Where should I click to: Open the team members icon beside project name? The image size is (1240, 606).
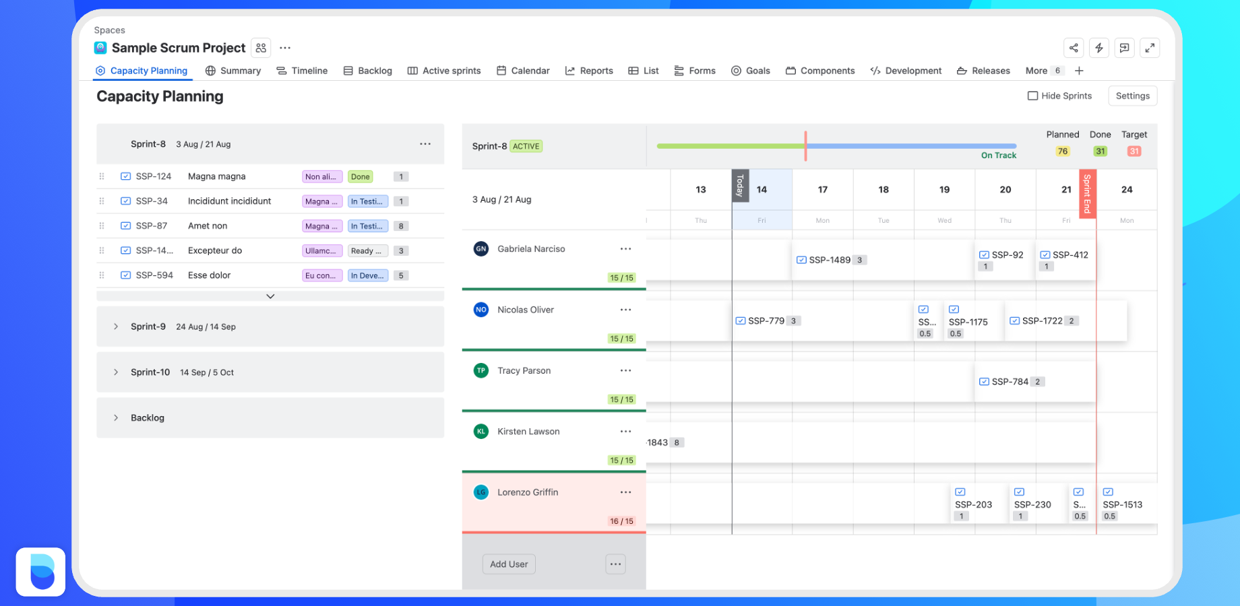pyautogui.click(x=261, y=48)
